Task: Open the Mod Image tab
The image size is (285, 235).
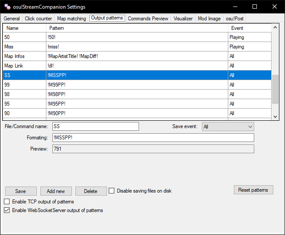Action: (209, 19)
